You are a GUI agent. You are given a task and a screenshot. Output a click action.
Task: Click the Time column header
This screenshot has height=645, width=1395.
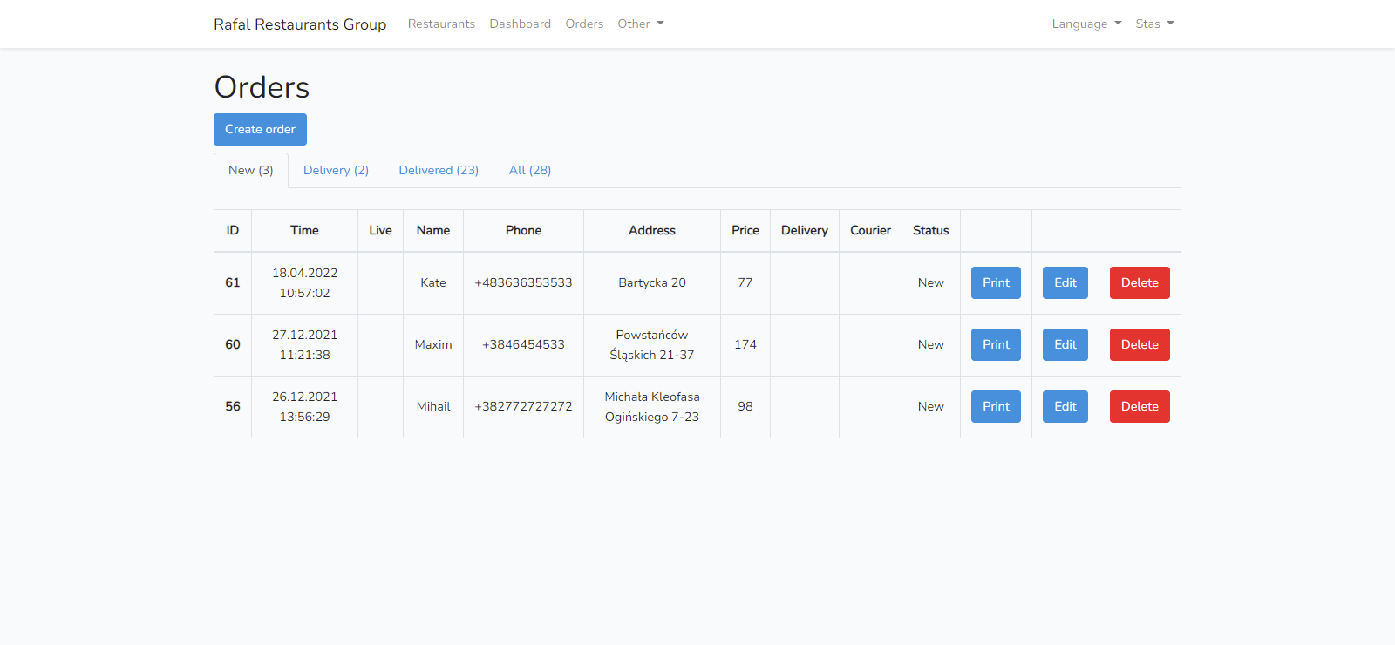[x=304, y=230]
